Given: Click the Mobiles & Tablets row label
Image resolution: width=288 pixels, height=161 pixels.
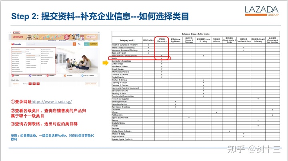Looking at the screenshot, I should point(120,66).
